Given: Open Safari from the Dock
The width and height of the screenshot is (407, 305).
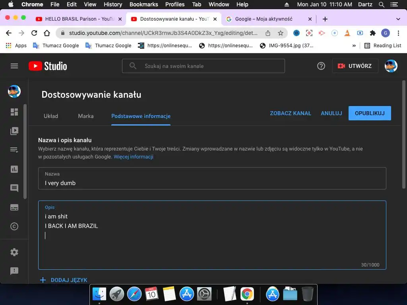Looking at the screenshot, I should 134,294.
